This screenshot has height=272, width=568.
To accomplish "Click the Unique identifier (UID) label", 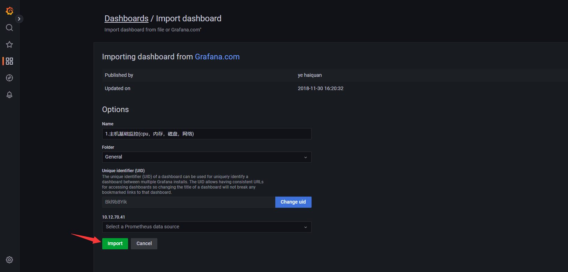I will (x=123, y=171).
